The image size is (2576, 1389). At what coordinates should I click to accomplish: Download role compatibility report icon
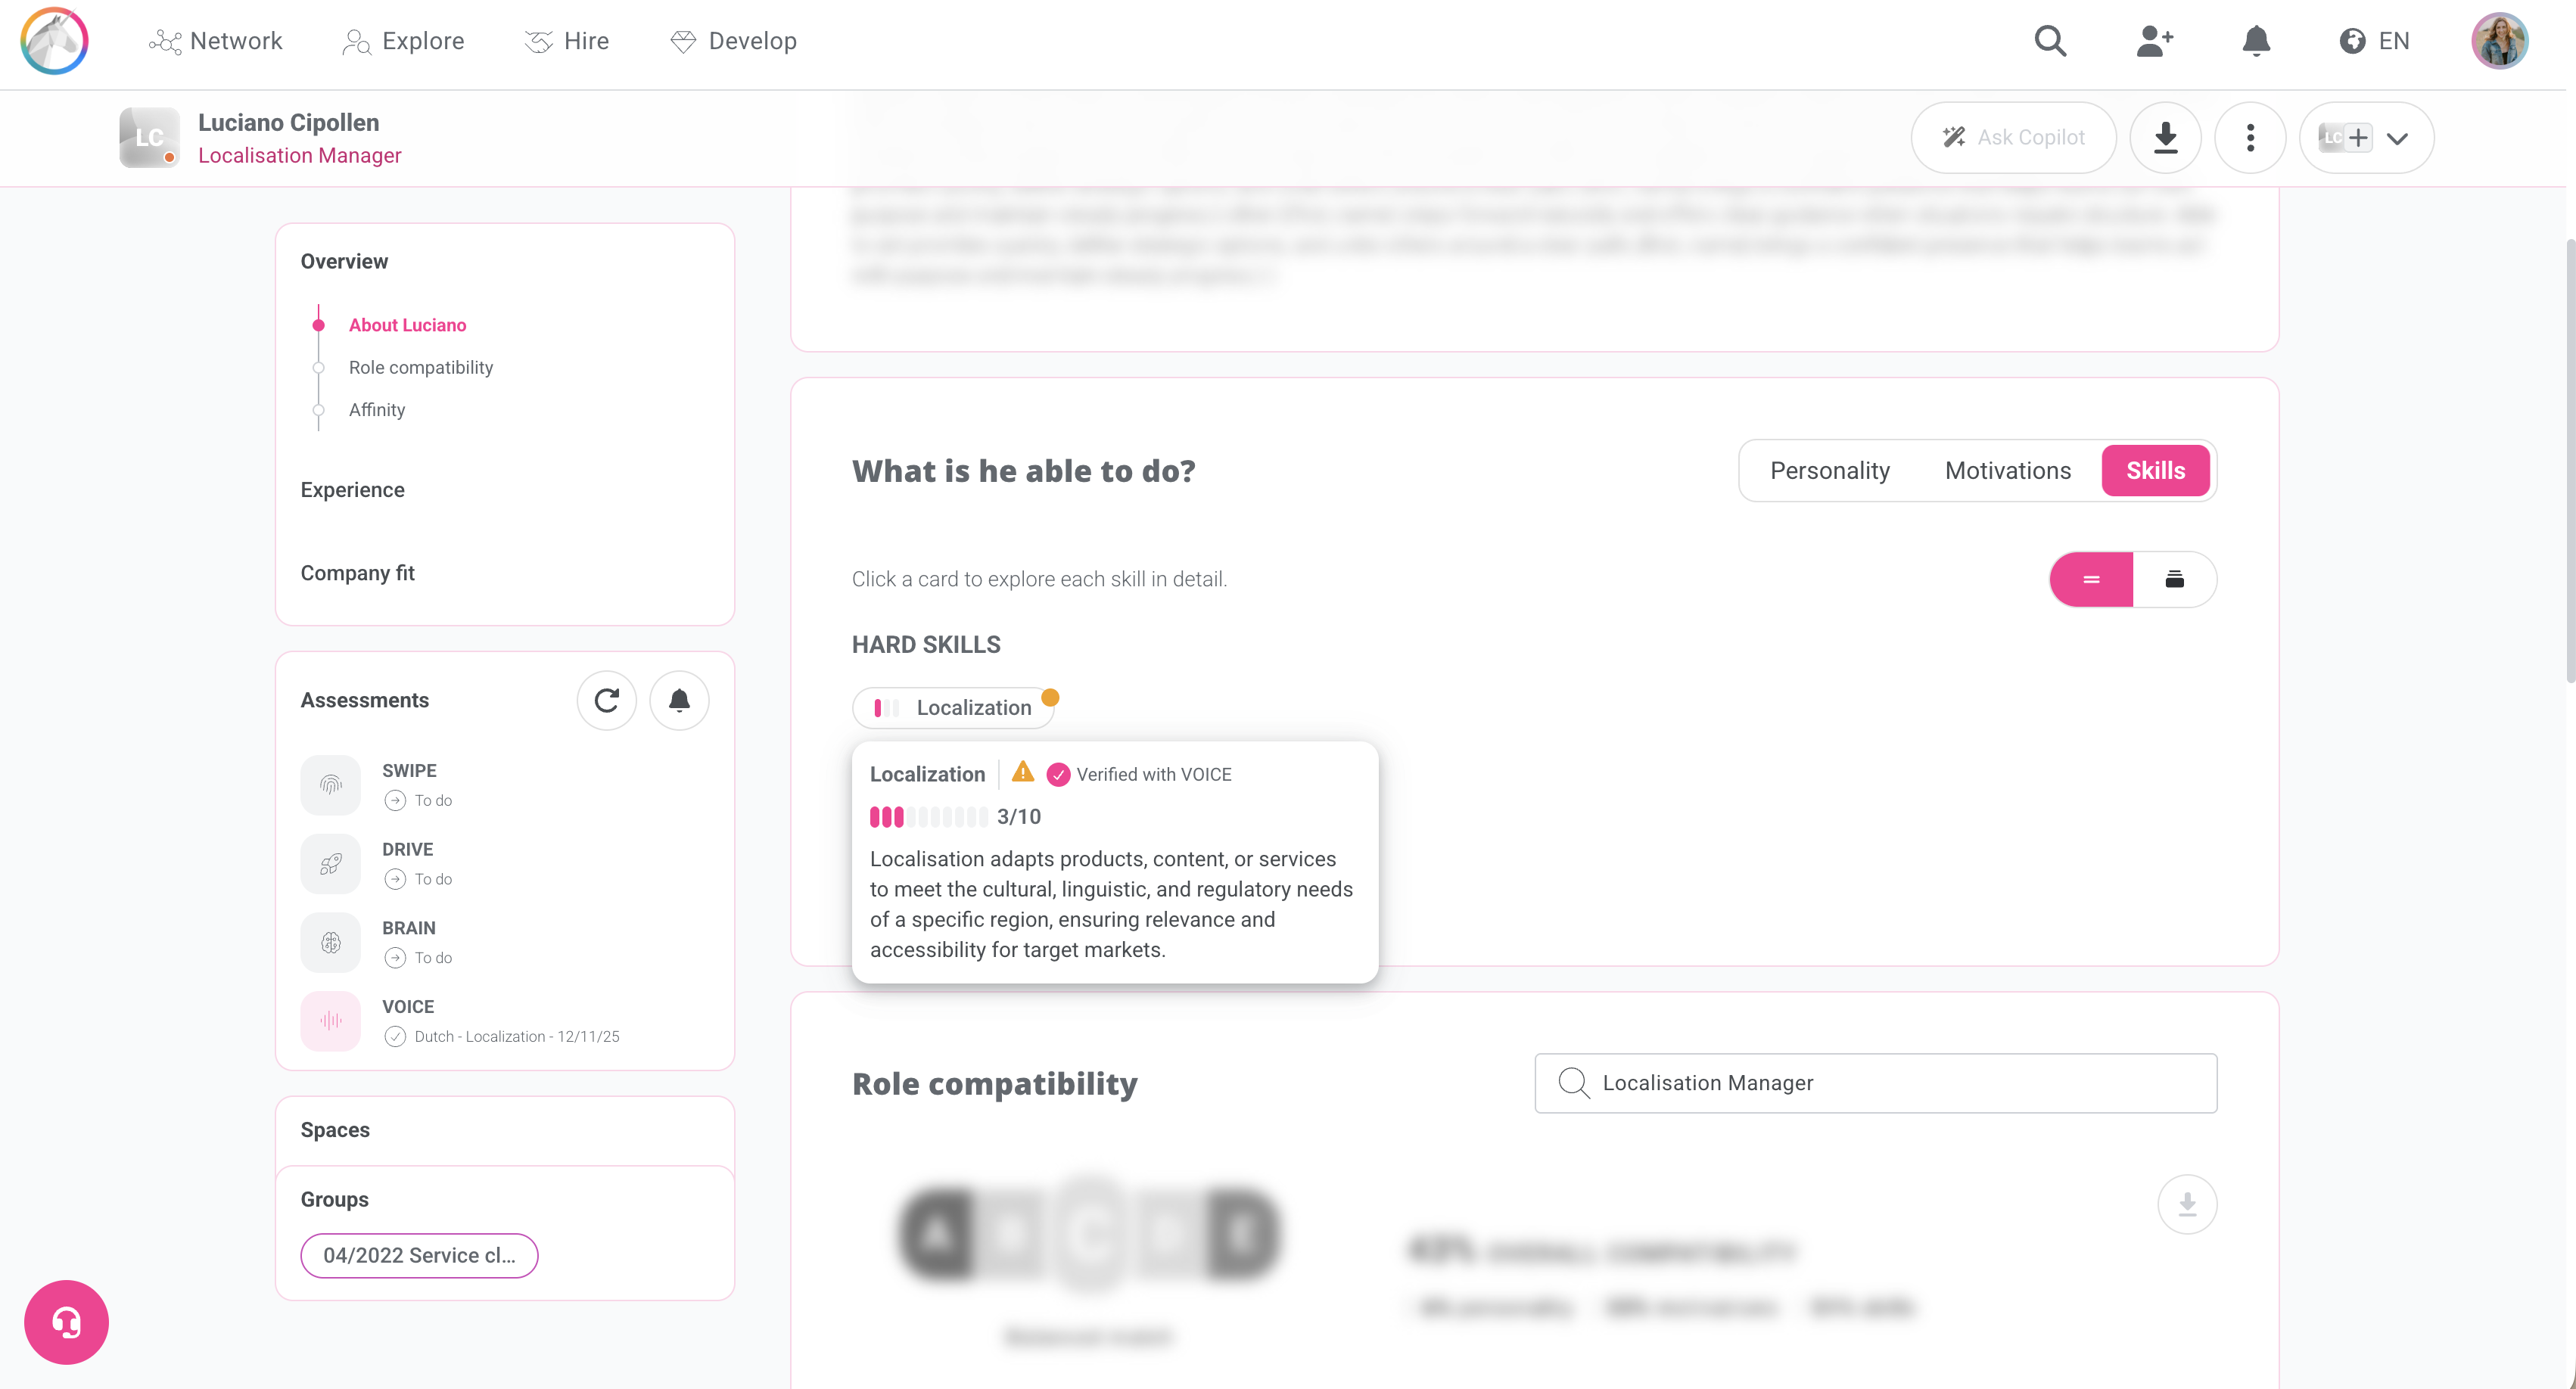2187,1203
